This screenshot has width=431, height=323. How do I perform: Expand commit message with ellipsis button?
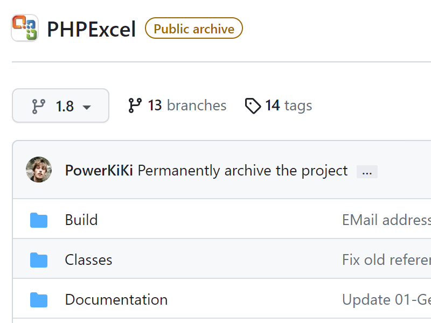point(367,172)
